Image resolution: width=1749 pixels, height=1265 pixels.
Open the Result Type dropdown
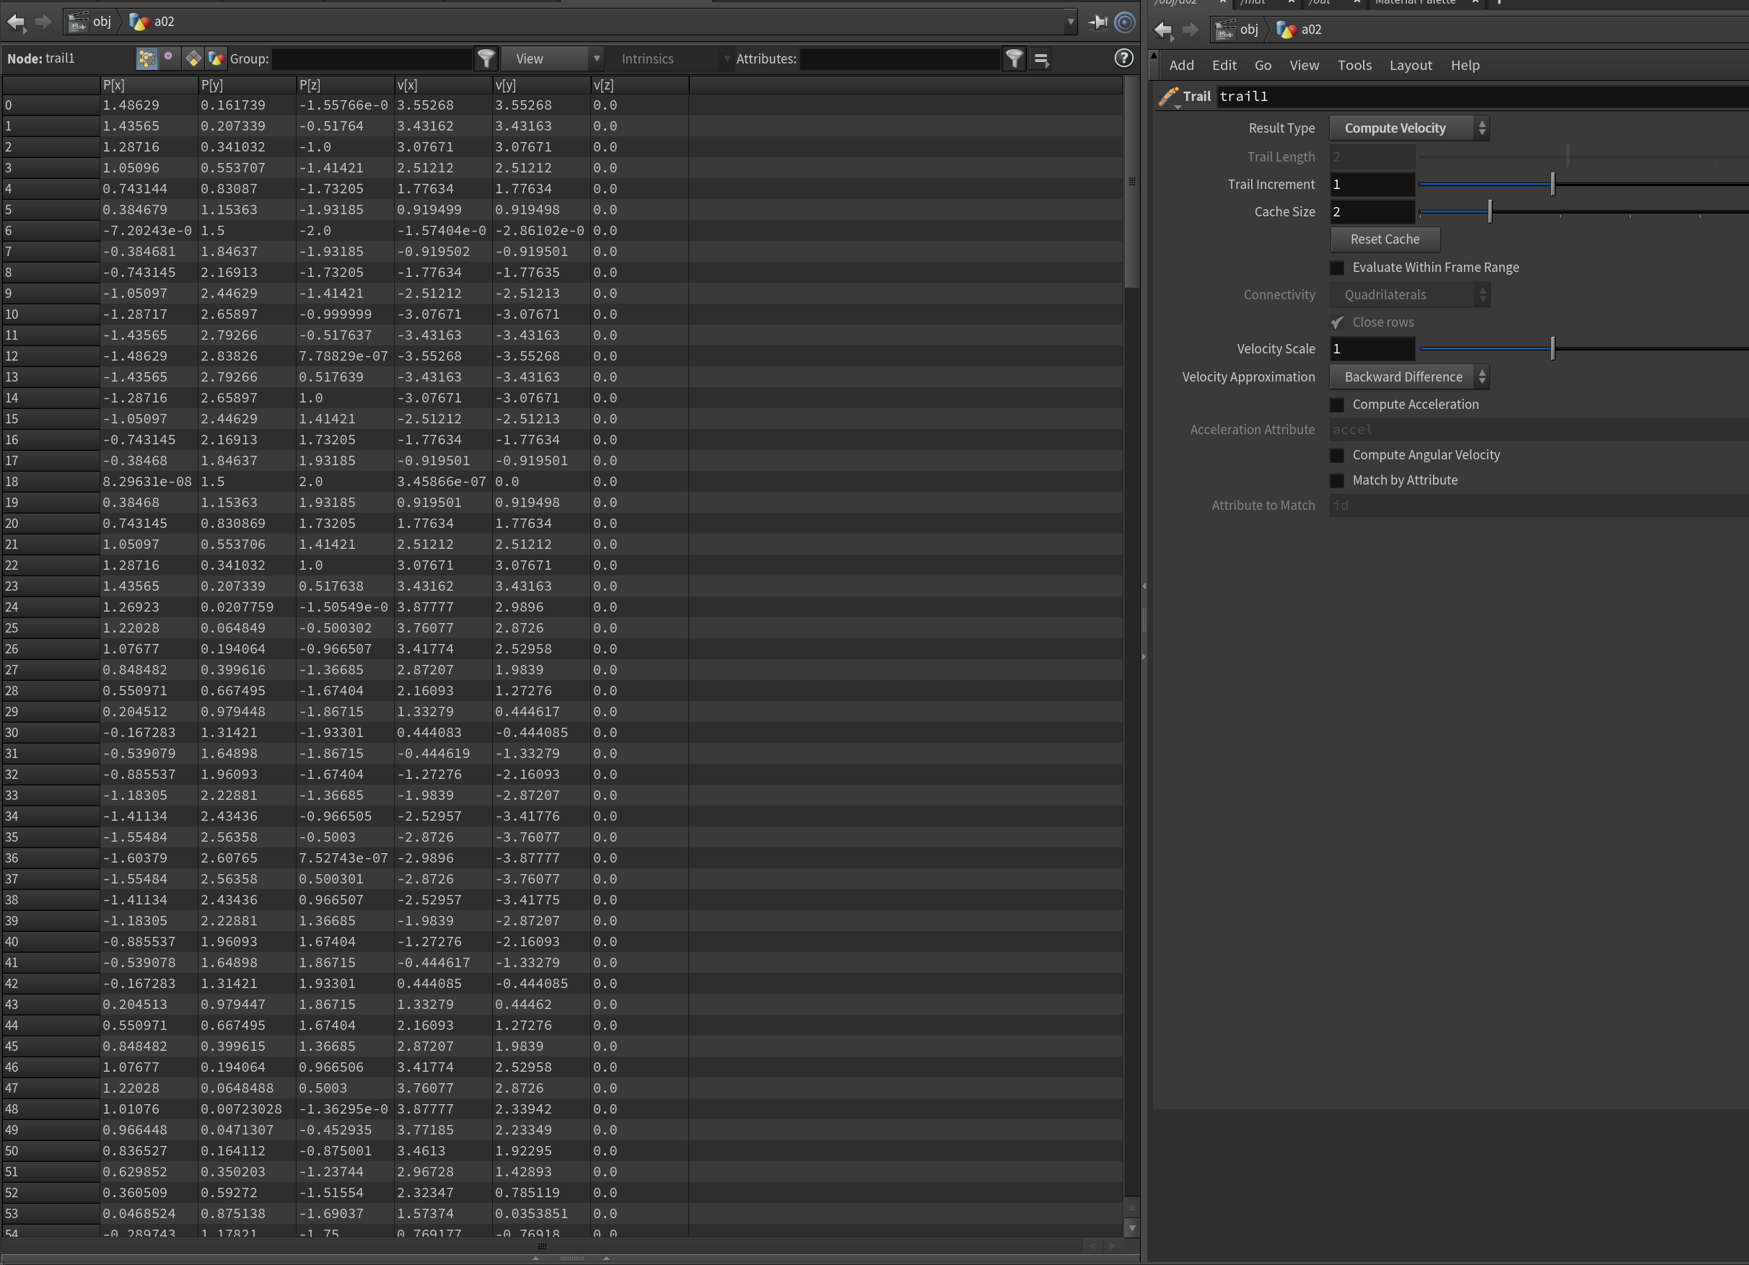click(x=1409, y=128)
